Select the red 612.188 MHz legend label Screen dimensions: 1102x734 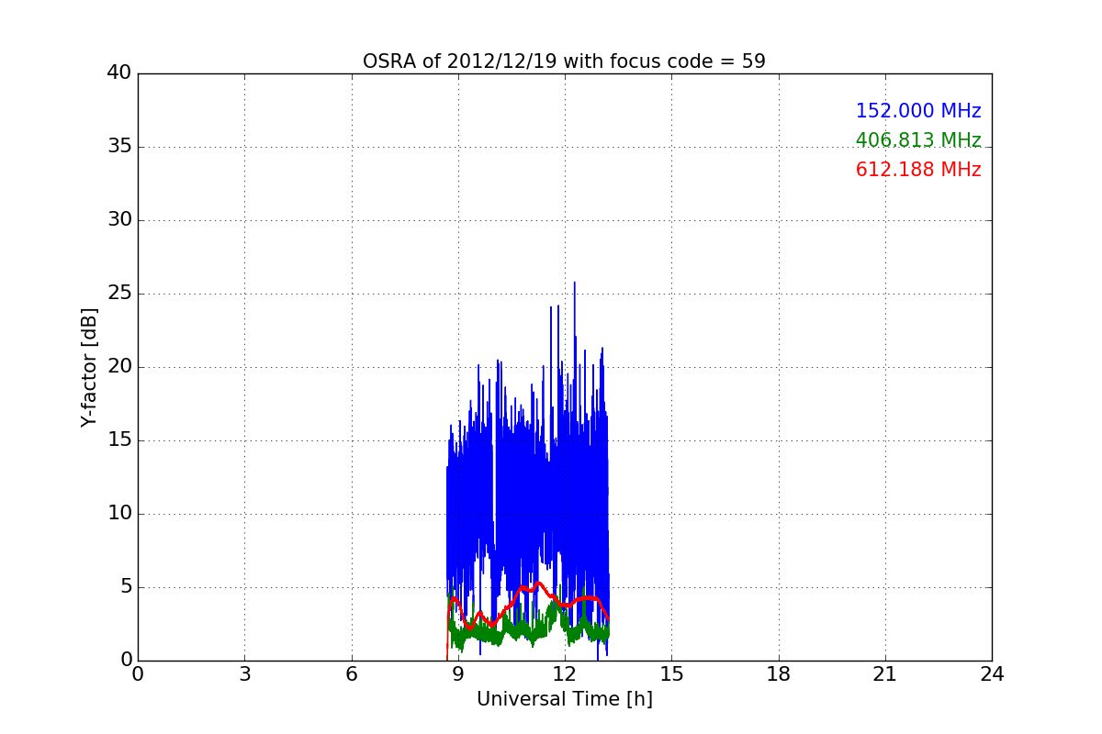pyautogui.click(x=918, y=170)
